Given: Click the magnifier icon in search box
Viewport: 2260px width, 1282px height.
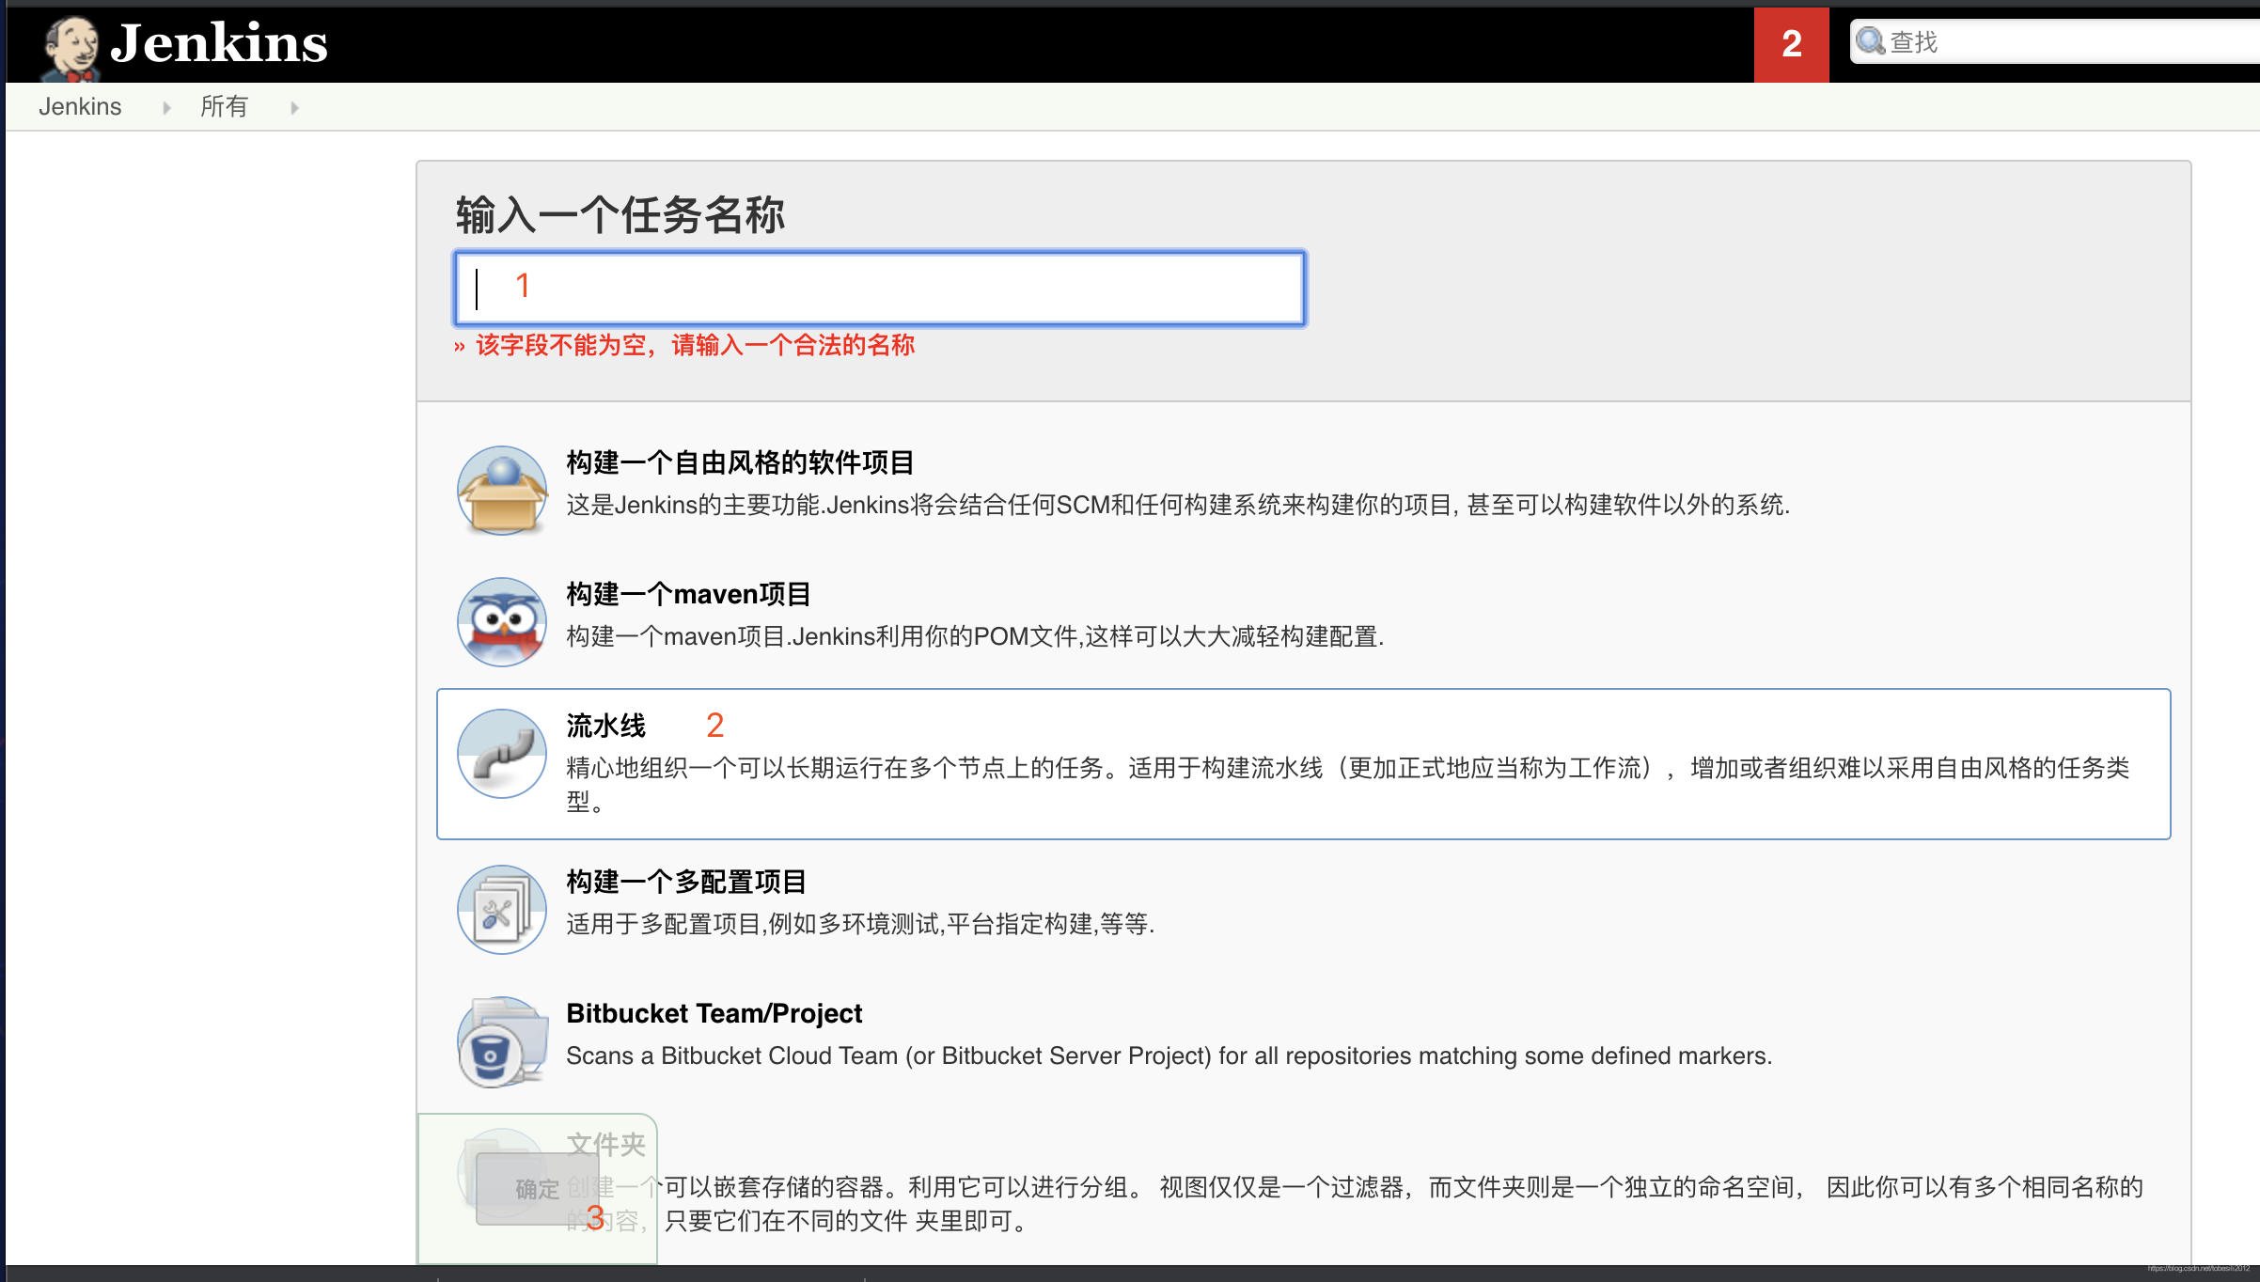Looking at the screenshot, I should coord(1871,41).
